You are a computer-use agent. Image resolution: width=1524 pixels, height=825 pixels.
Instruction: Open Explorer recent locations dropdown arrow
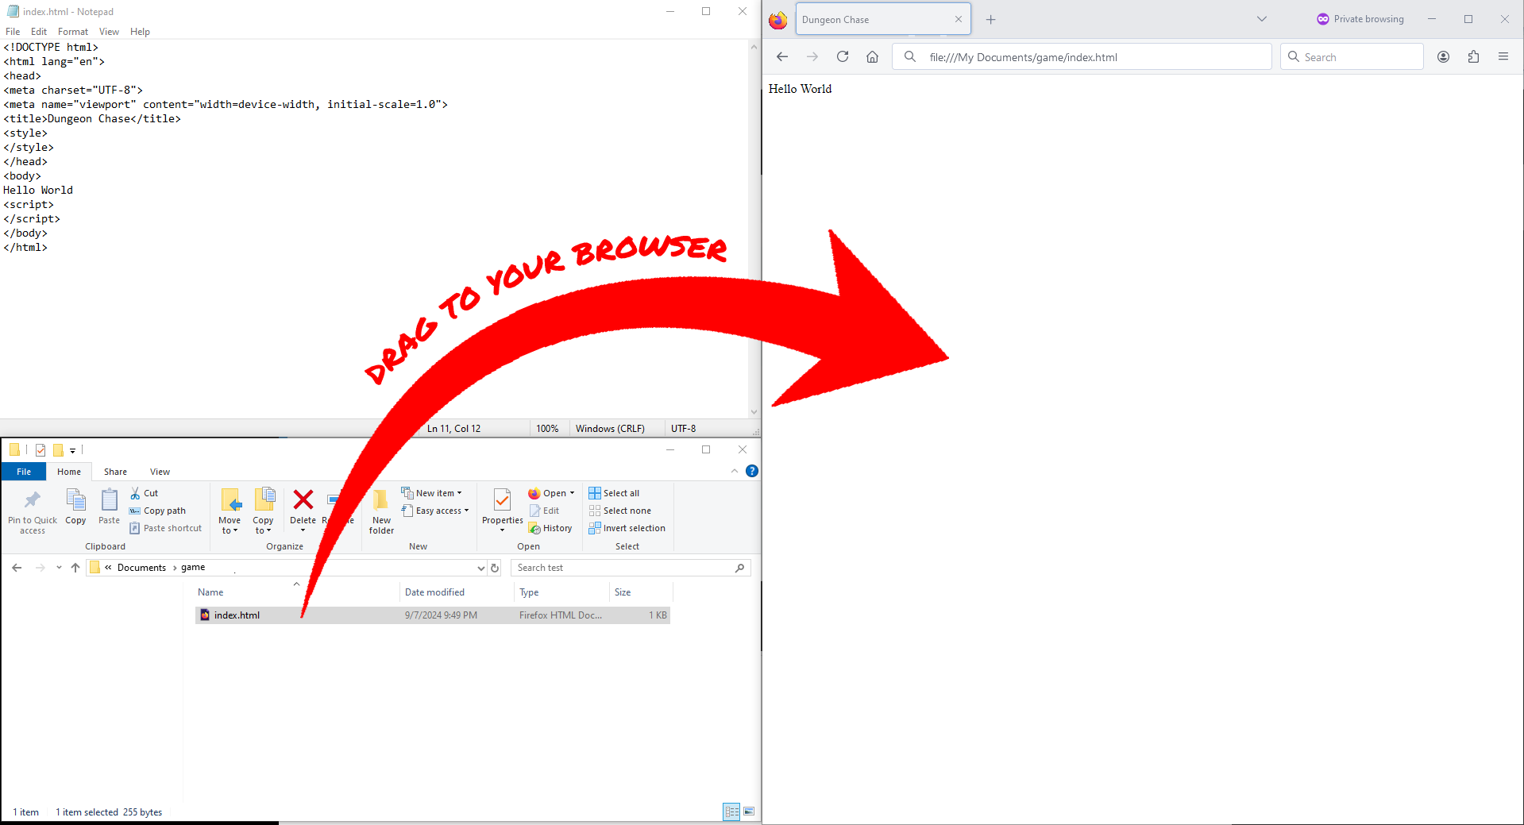[59, 568]
